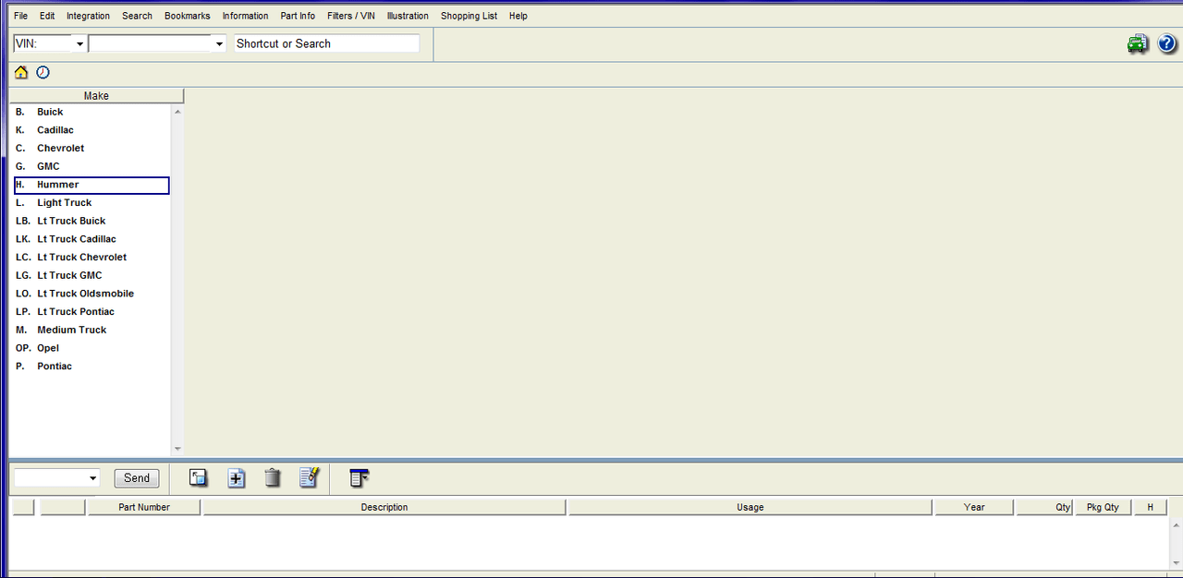The width and height of the screenshot is (1183, 578).
Task: Sort by the Part Number column header
Action: (144, 507)
